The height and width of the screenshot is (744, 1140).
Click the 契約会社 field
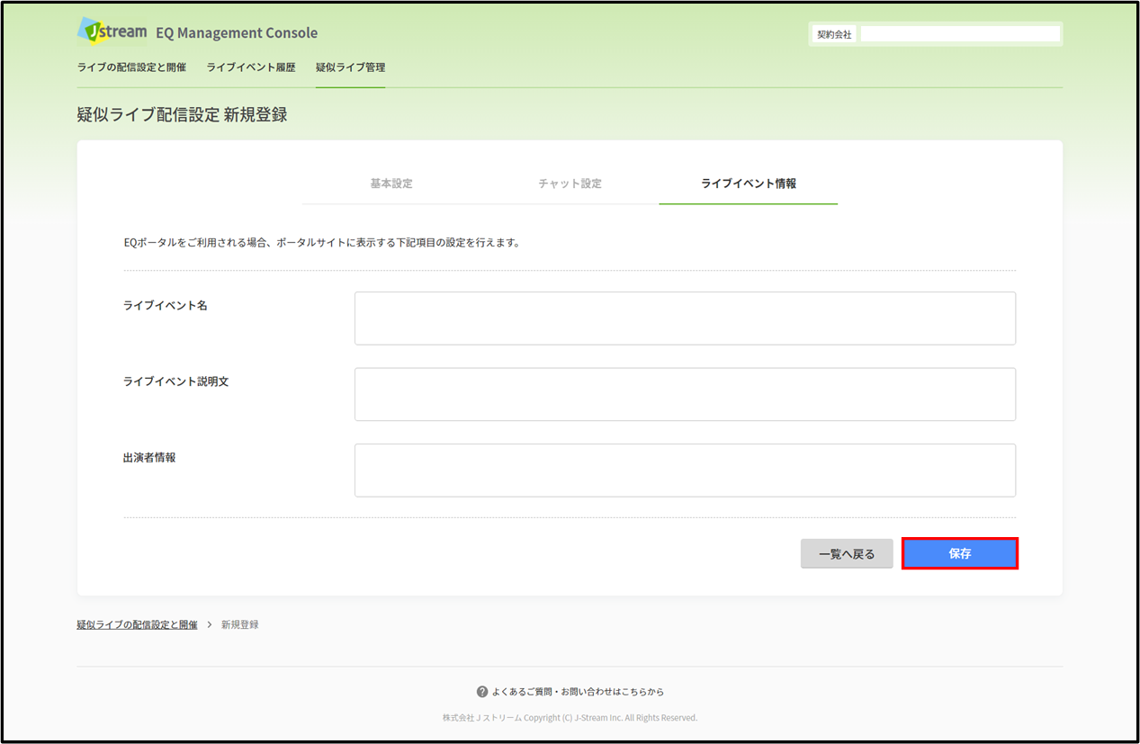tap(960, 34)
